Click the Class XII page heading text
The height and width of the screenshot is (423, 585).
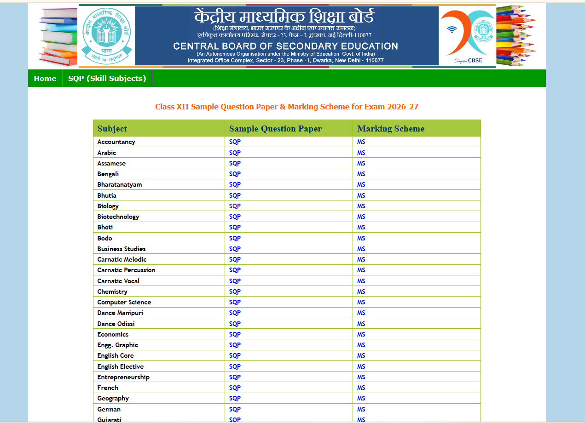[x=287, y=107]
